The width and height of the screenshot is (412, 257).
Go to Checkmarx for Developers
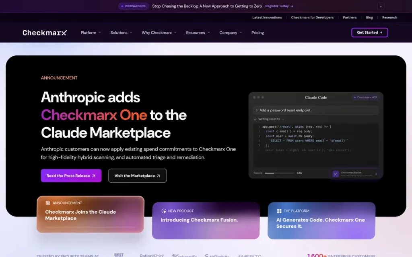[312, 18]
